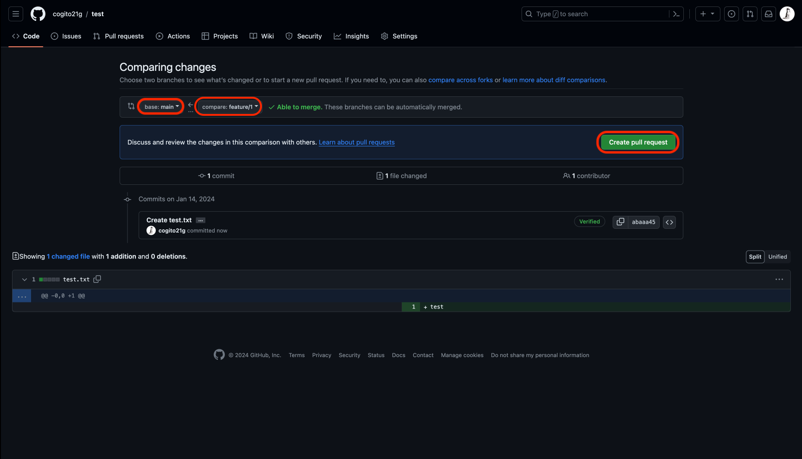This screenshot has height=459, width=802.
Task: Jump to the 1 file changed section
Action: [x=401, y=176]
